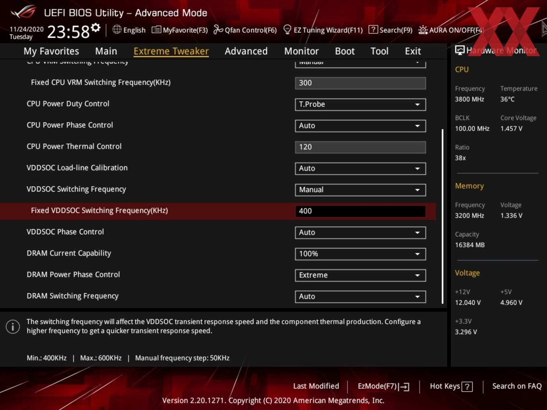Image resolution: width=547 pixels, height=410 pixels.
Task: Select VDDSOC Load-line Calibration label
Action: [x=77, y=168]
